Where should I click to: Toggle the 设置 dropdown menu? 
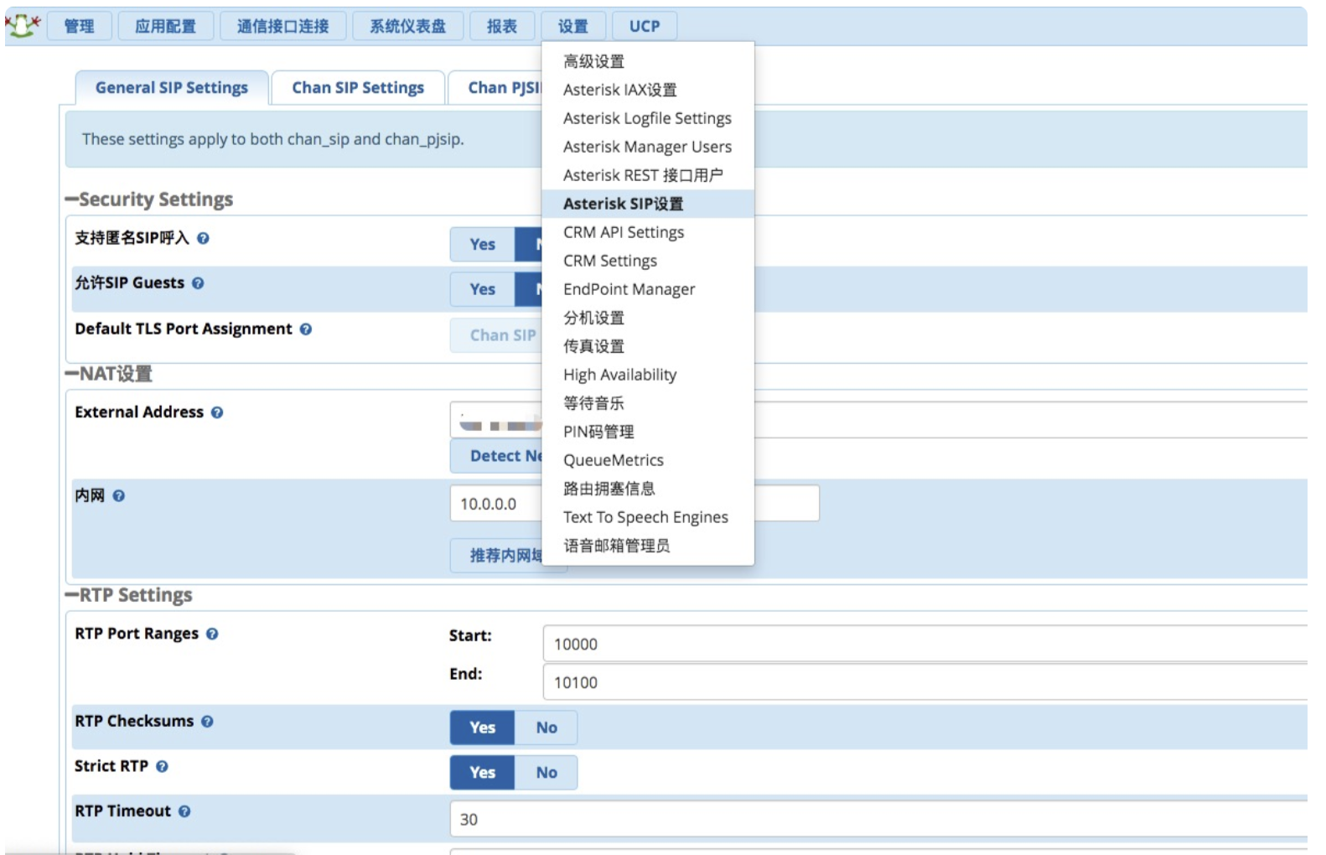pos(573,26)
